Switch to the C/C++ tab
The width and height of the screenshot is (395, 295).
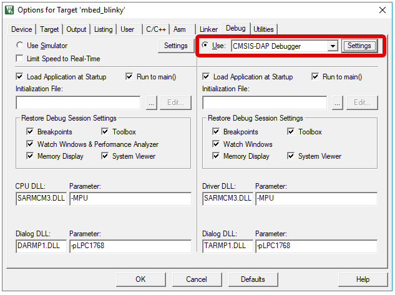click(x=156, y=29)
